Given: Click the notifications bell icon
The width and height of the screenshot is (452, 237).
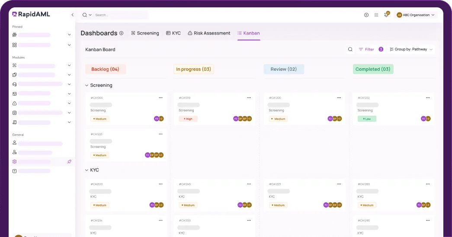Looking at the screenshot, I should point(386,15).
